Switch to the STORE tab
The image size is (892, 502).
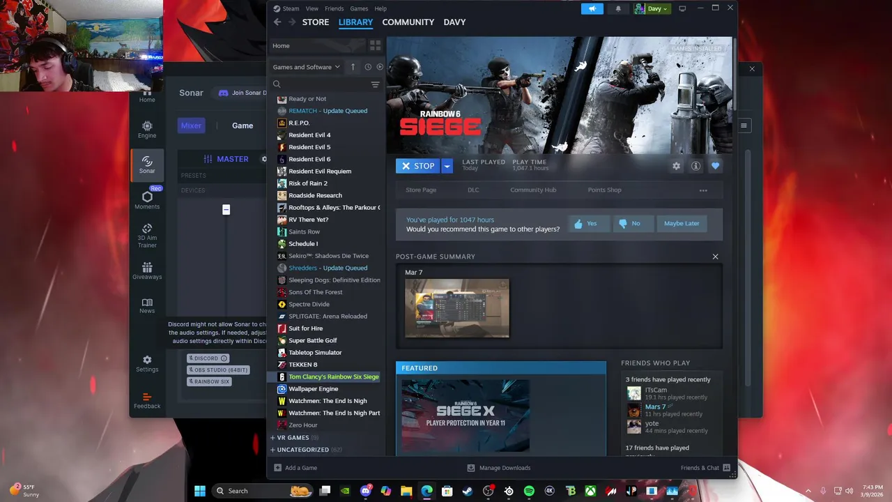coord(316,22)
